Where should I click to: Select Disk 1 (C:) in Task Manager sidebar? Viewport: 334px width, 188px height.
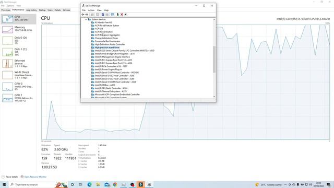(19, 52)
